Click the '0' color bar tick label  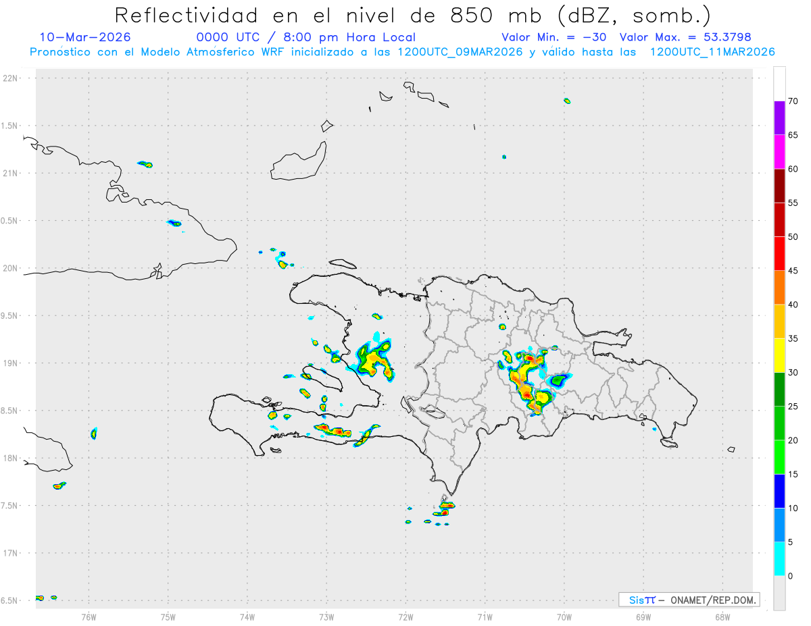[790, 576]
